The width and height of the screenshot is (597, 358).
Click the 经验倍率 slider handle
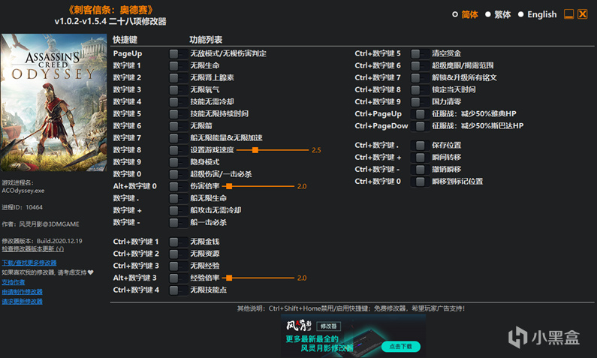tap(229, 278)
